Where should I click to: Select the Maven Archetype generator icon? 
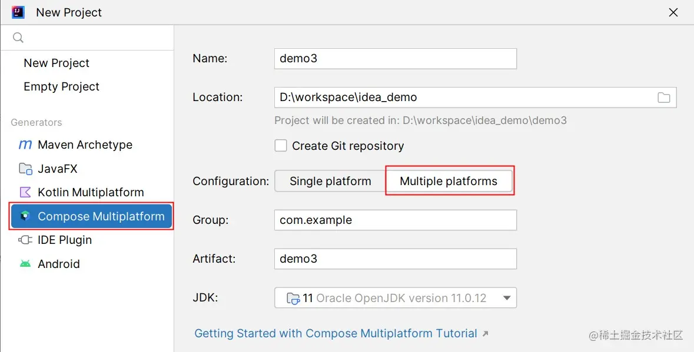tap(25, 145)
